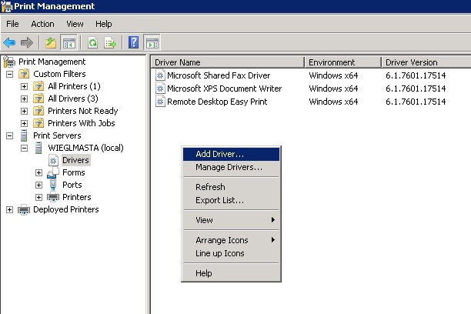Collapse the Print Servers node
Screen dimensions: 471x314
[x=9, y=135]
